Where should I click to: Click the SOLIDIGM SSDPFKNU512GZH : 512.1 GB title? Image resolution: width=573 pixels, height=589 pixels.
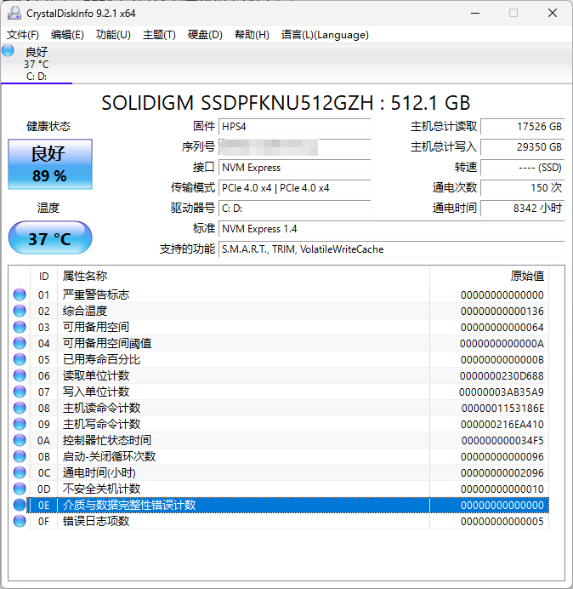[x=286, y=102]
